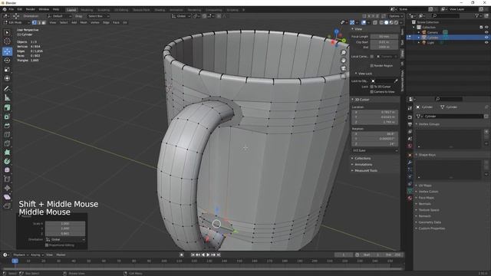Click the Z axis on navigation gizmo
This screenshot has width=491, height=276.
pos(336,31)
